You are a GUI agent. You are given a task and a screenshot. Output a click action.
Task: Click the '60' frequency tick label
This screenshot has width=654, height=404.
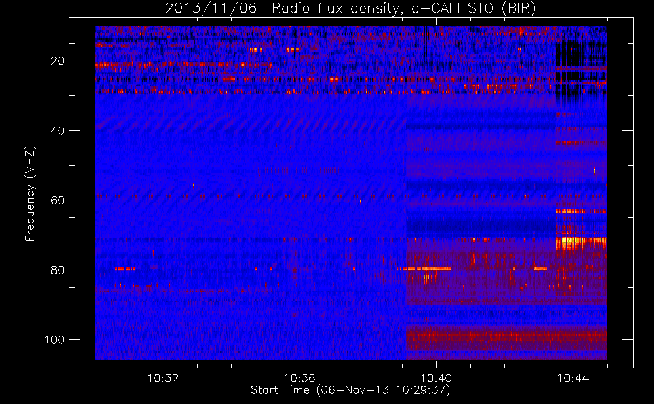58,200
